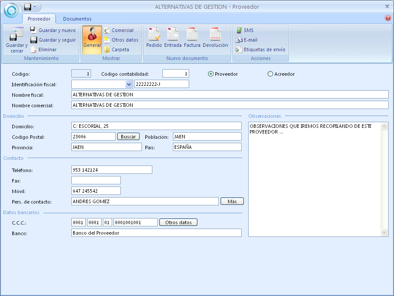The width and height of the screenshot is (394, 296).
Task: Click Otros datos button beside C.C.C.
Action: 178,222
